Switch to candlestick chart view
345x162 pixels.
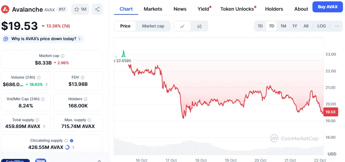point(199,26)
